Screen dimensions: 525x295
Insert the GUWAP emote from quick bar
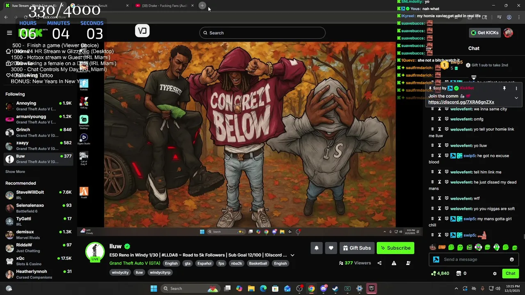click(442, 247)
